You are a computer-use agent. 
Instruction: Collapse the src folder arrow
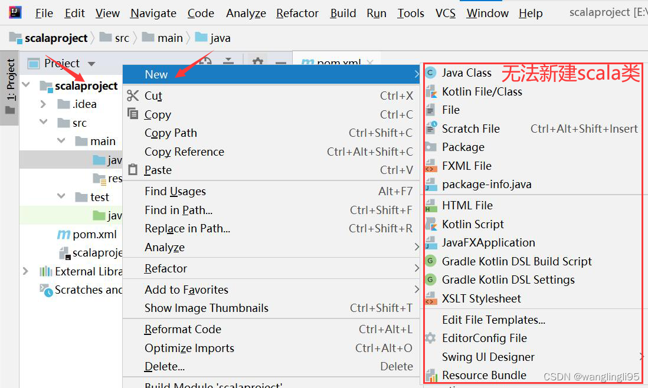point(44,121)
